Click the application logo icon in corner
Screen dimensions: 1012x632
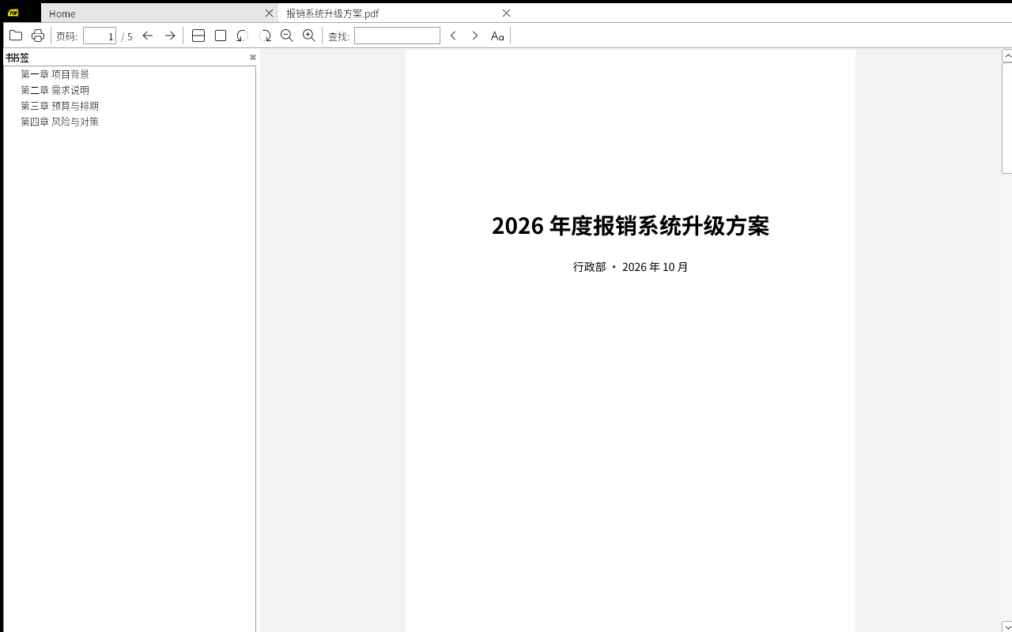pos(13,13)
